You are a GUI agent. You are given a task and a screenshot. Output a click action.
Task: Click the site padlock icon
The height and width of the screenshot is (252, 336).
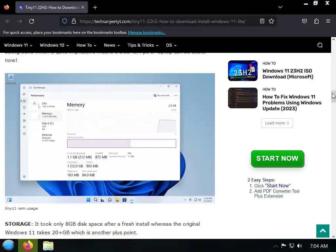74,21
